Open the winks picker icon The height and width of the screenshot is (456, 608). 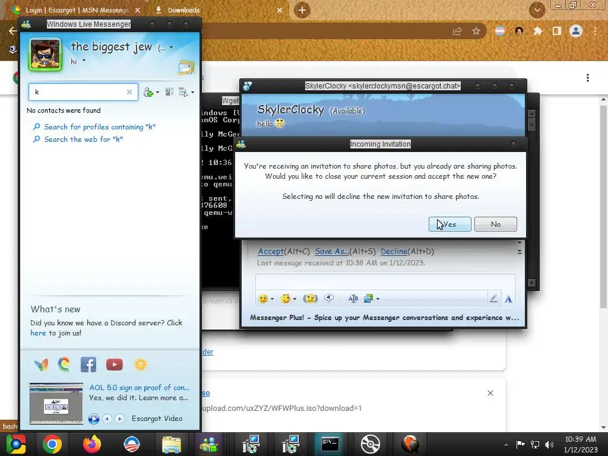point(286,299)
